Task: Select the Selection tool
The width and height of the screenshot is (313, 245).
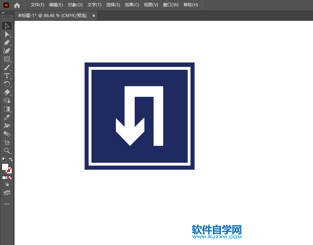Action: [7, 26]
